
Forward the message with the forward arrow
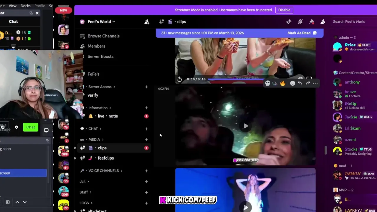click(308, 83)
